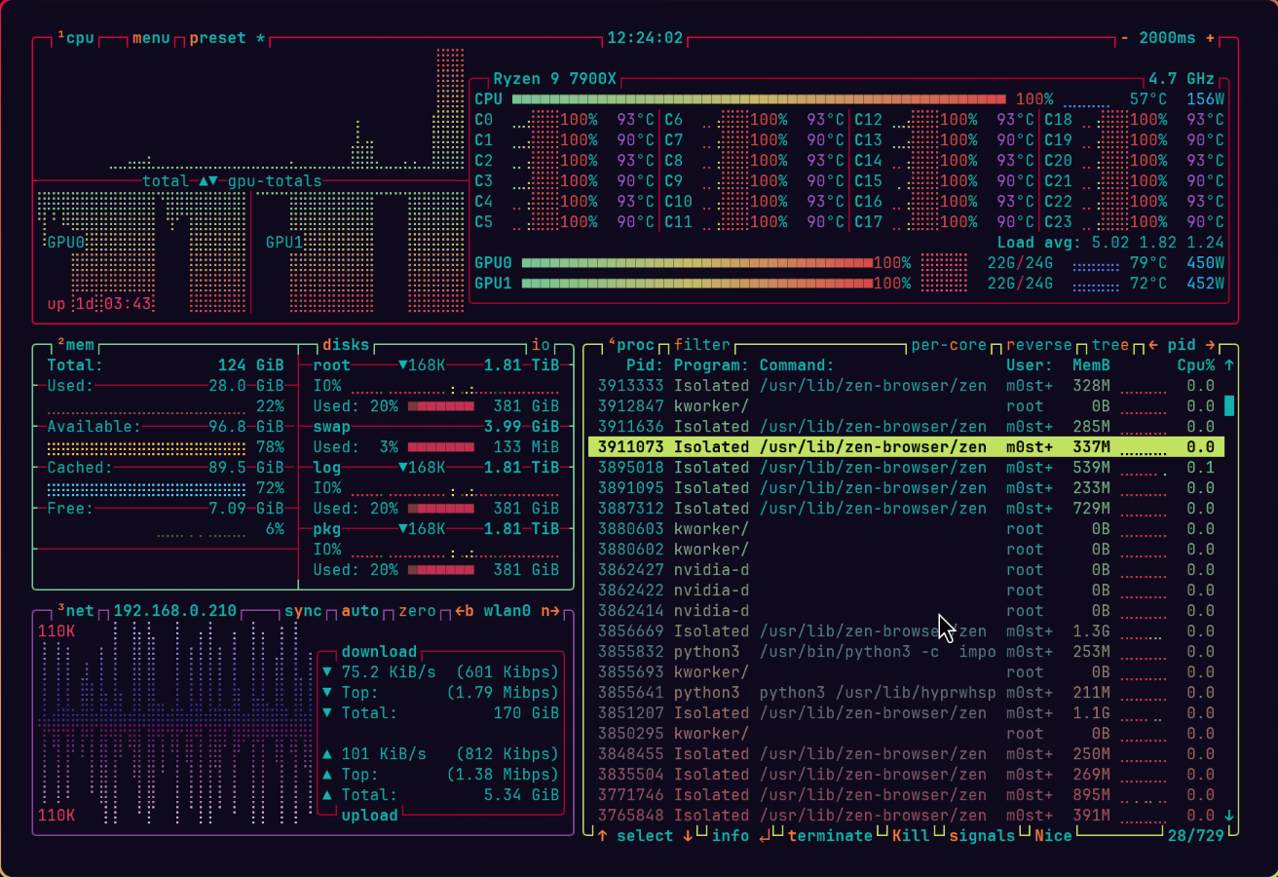The image size is (1278, 877).
Task: Click the 12:24:02 clock
Action: point(645,38)
